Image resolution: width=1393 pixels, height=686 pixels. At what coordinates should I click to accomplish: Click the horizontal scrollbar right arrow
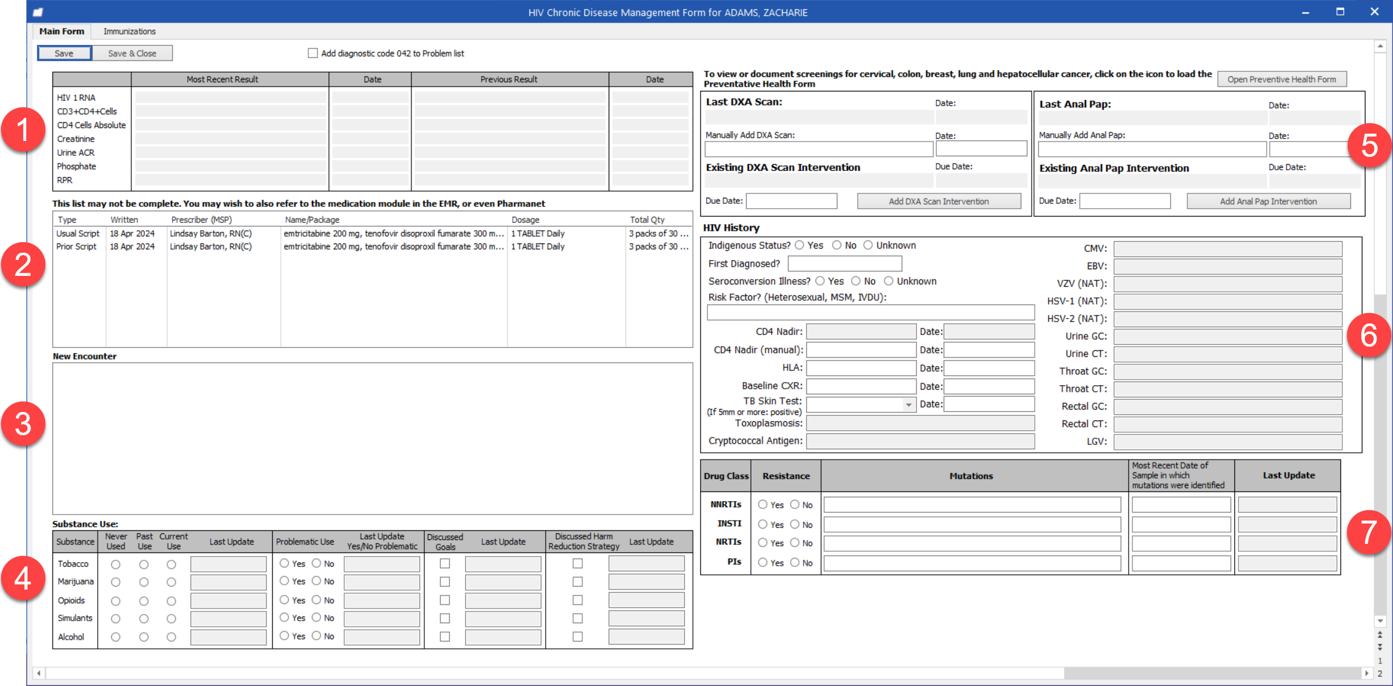(x=1367, y=673)
